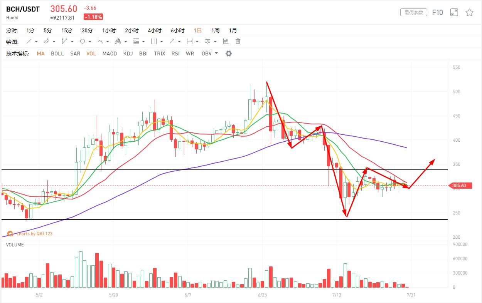Click the ≈¥2117.81 converted price
Image resolution: width=482 pixels, height=303 pixels.
coord(62,18)
